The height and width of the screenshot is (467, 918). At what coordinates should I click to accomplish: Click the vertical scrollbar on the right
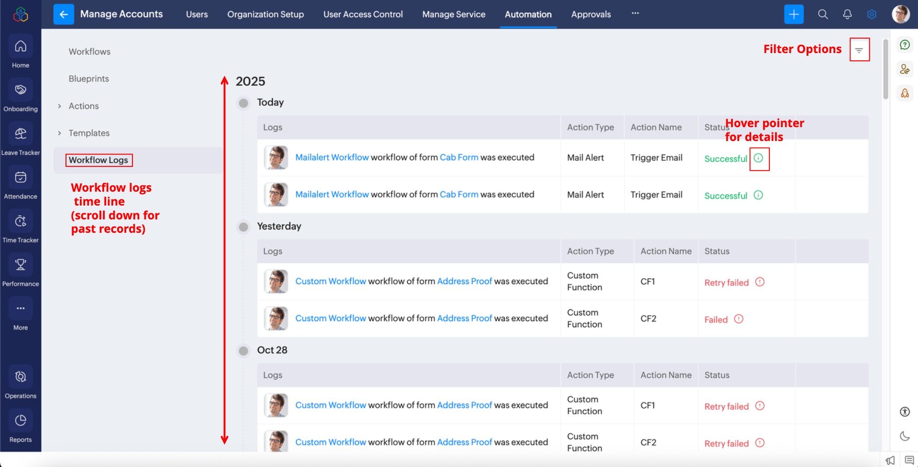point(885,69)
